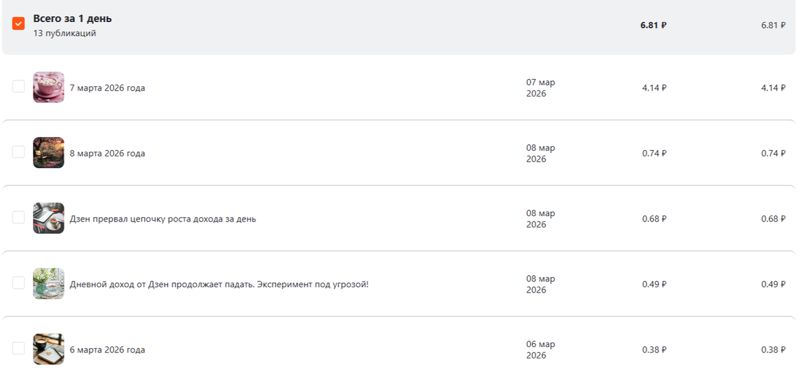Open the '6 марта 2026 года' publication
Screen dimensions: 798x377
pyautogui.click(x=107, y=350)
